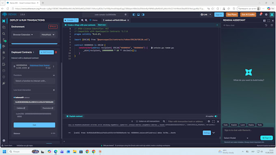The height and width of the screenshot is (155, 276).
Task: Close the contract .sol file tab
Action: pos(128,20)
